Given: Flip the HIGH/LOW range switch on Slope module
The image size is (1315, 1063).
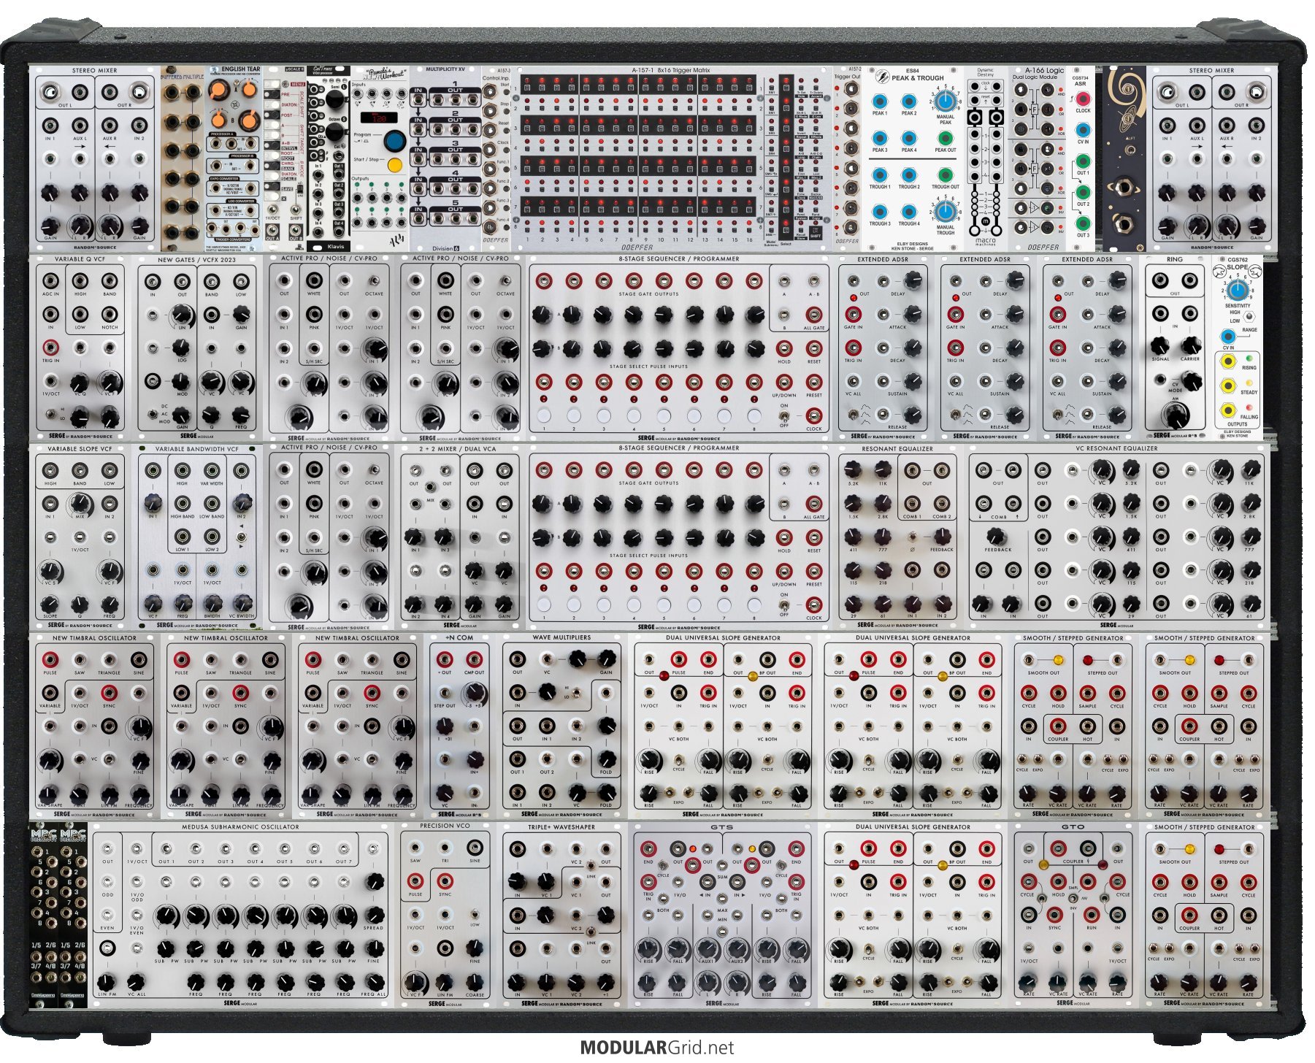Looking at the screenshot, I should (1249, 316).
